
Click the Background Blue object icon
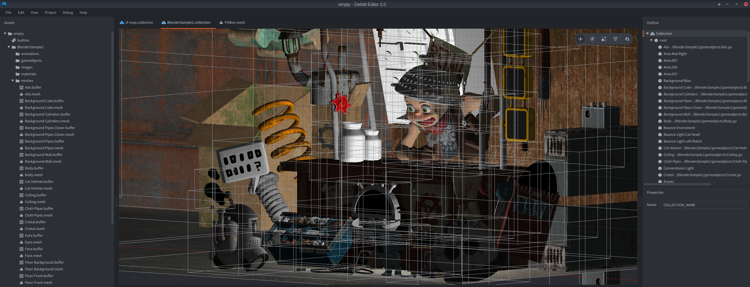(660, 81)
